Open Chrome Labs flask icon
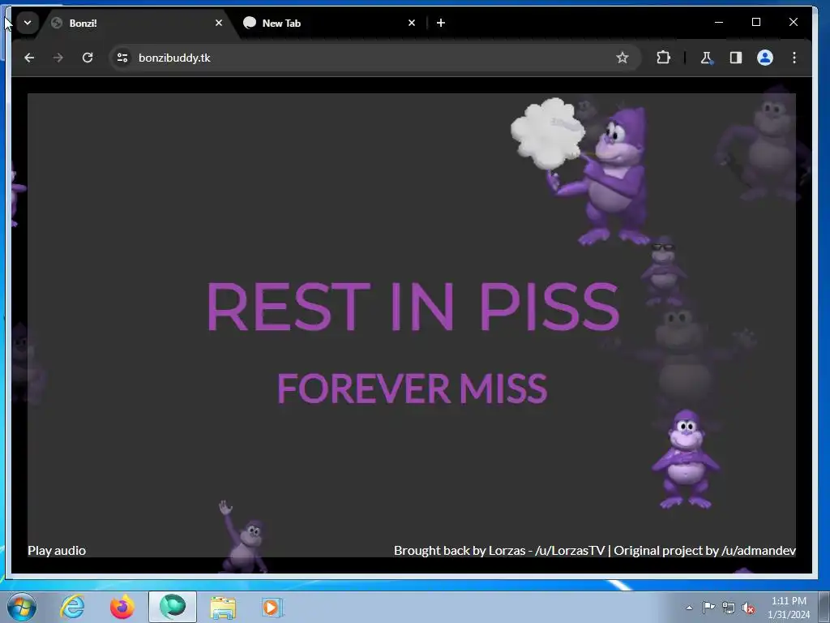The height and width of the screenshot is (623, 830). point(707,58)
